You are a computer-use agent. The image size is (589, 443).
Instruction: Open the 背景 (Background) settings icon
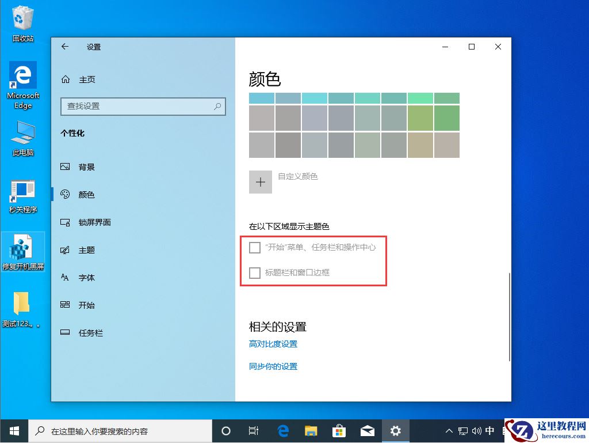[x=66, y=166]
